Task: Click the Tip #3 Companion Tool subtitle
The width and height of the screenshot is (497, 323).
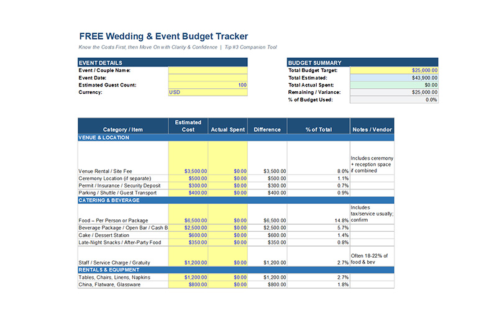Action: coord(251,47)
